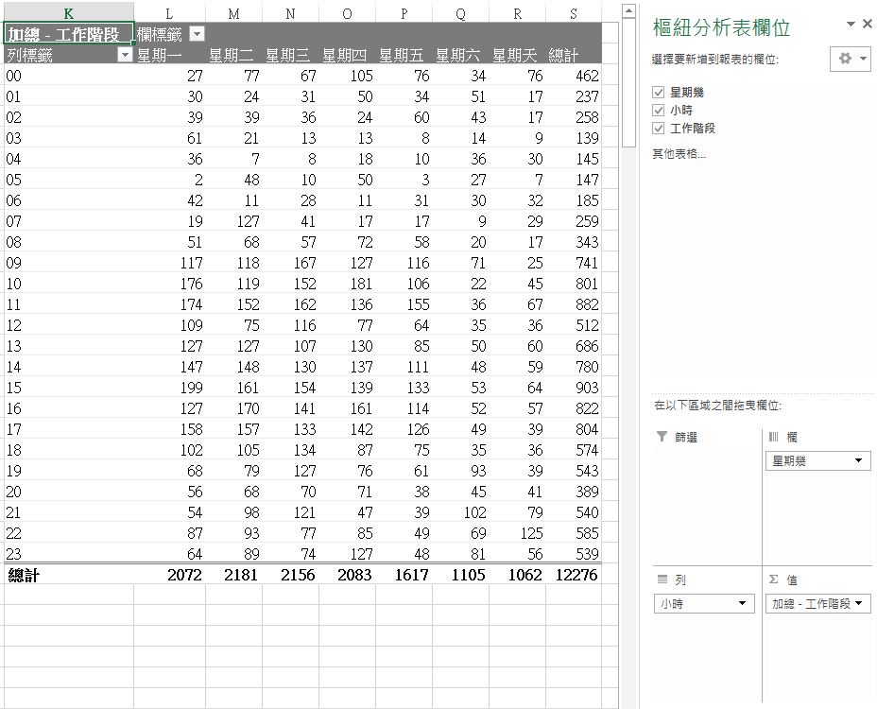Expand the 小時 field in rows area

pyautogui.click(x=742, y=603)
